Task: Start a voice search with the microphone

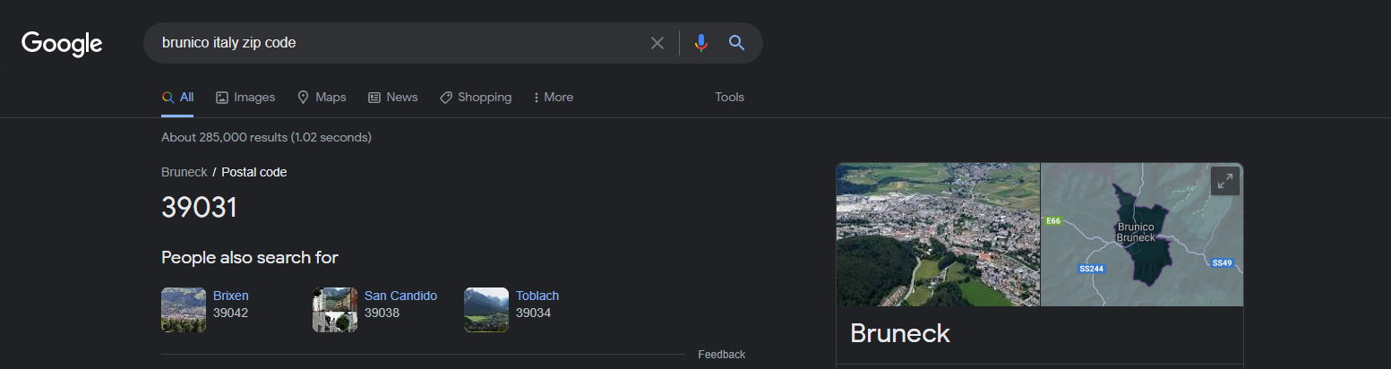Action: 701,43
